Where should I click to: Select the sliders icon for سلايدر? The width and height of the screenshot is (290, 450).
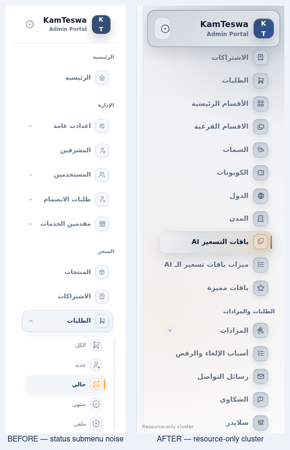[261, 422]
